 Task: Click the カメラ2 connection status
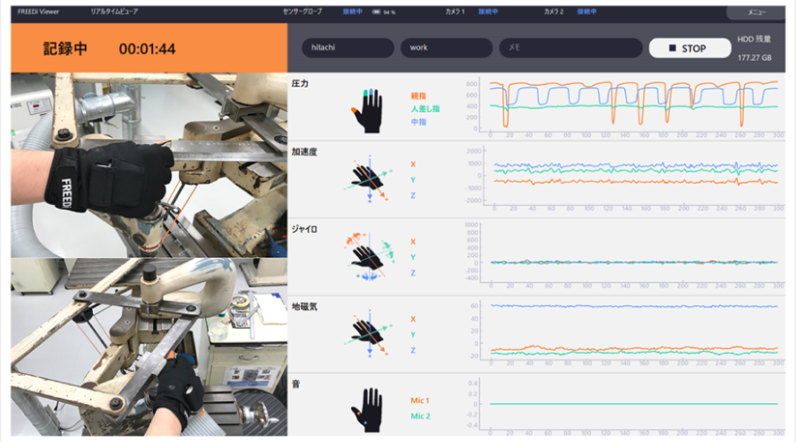point(586,12)
